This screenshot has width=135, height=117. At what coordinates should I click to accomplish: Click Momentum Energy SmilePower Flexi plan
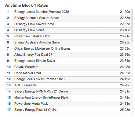pos(68,98)
